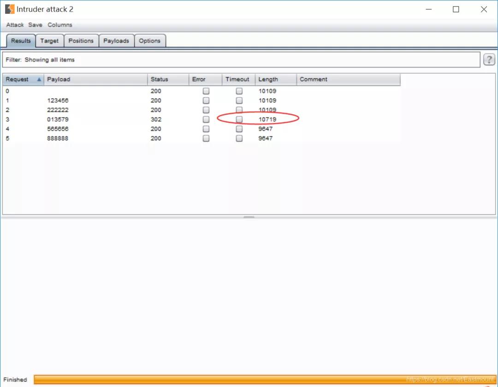The height and width of the screenshot is (387, 498).
Task: Select payload 222222 in results
Action: (58, 110)
